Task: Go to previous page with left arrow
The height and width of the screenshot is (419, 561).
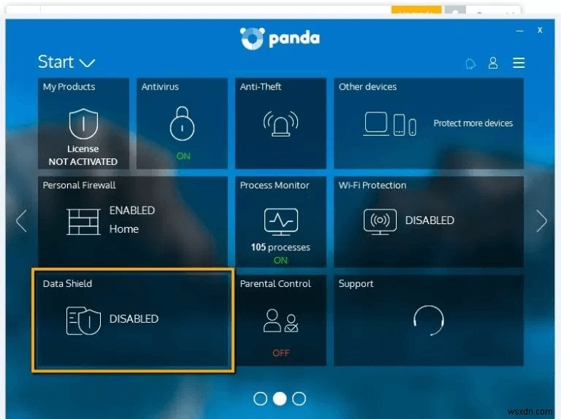Action: 21,221
